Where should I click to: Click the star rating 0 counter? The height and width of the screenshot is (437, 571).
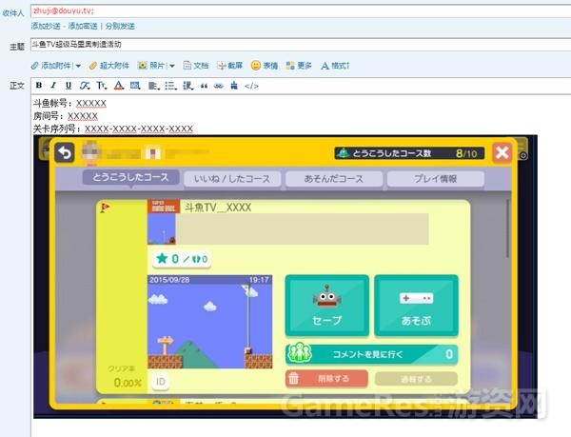(x=182, y=259)
